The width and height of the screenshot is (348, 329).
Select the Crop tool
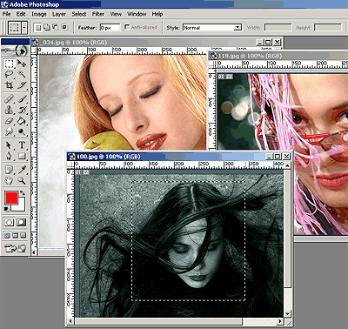pos(10,85)
